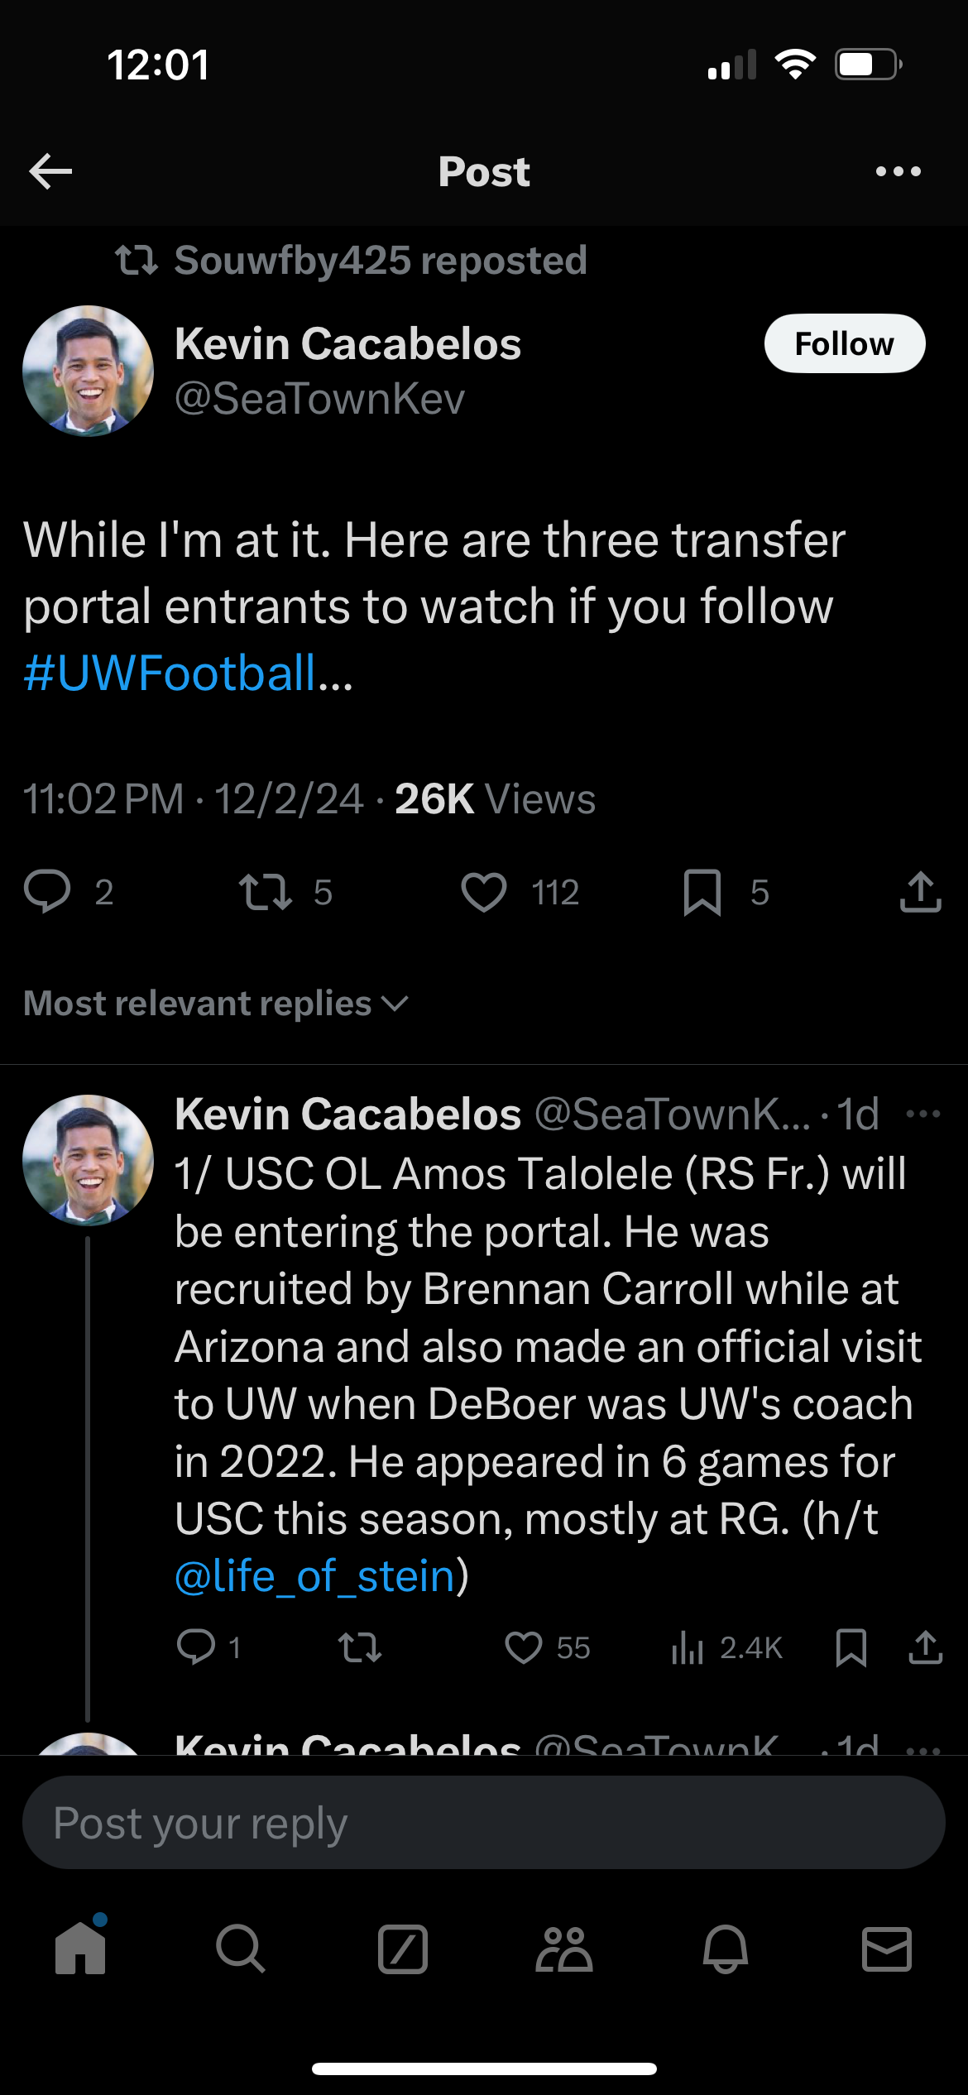The width and height of the screenshot is (968, 2095).
Task: Open the Notifications bell tab
Action: 726,1949
